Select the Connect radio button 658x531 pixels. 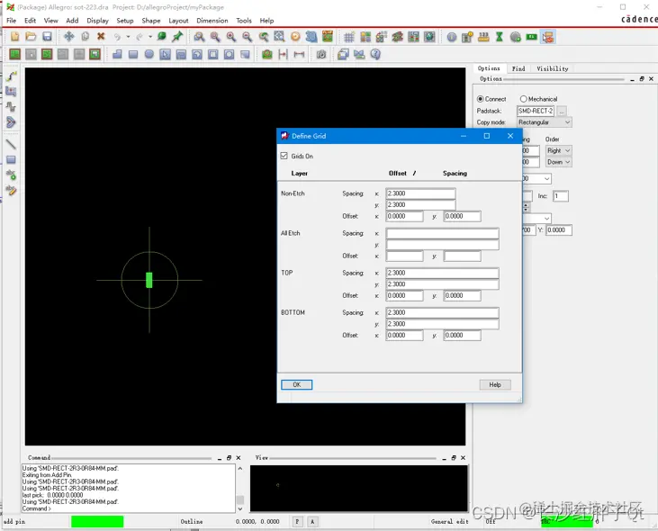480,99
